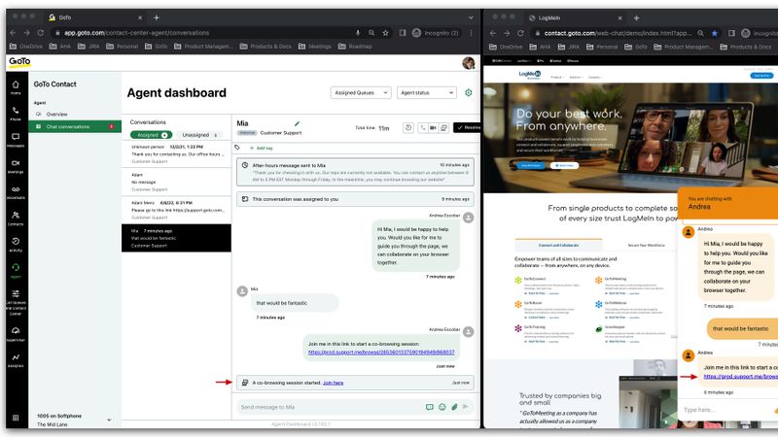Bookmark star in LogMeIn browser window
The height and width of the screenshot is (437, 778).
[x=715, y=33]
